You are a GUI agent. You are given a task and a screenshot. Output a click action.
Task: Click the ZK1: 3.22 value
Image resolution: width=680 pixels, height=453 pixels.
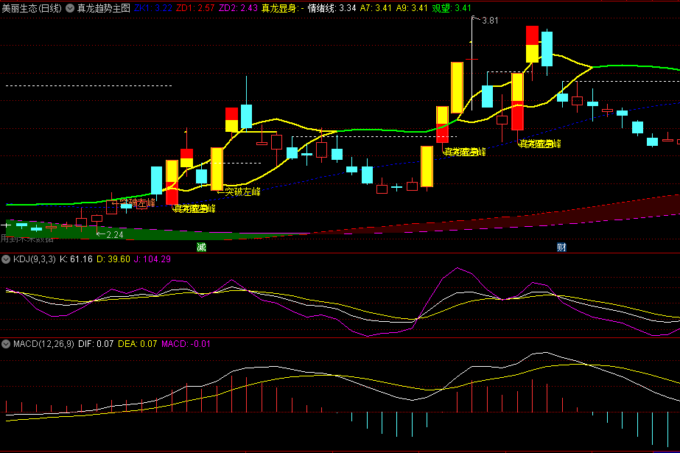tap(153, 8)
